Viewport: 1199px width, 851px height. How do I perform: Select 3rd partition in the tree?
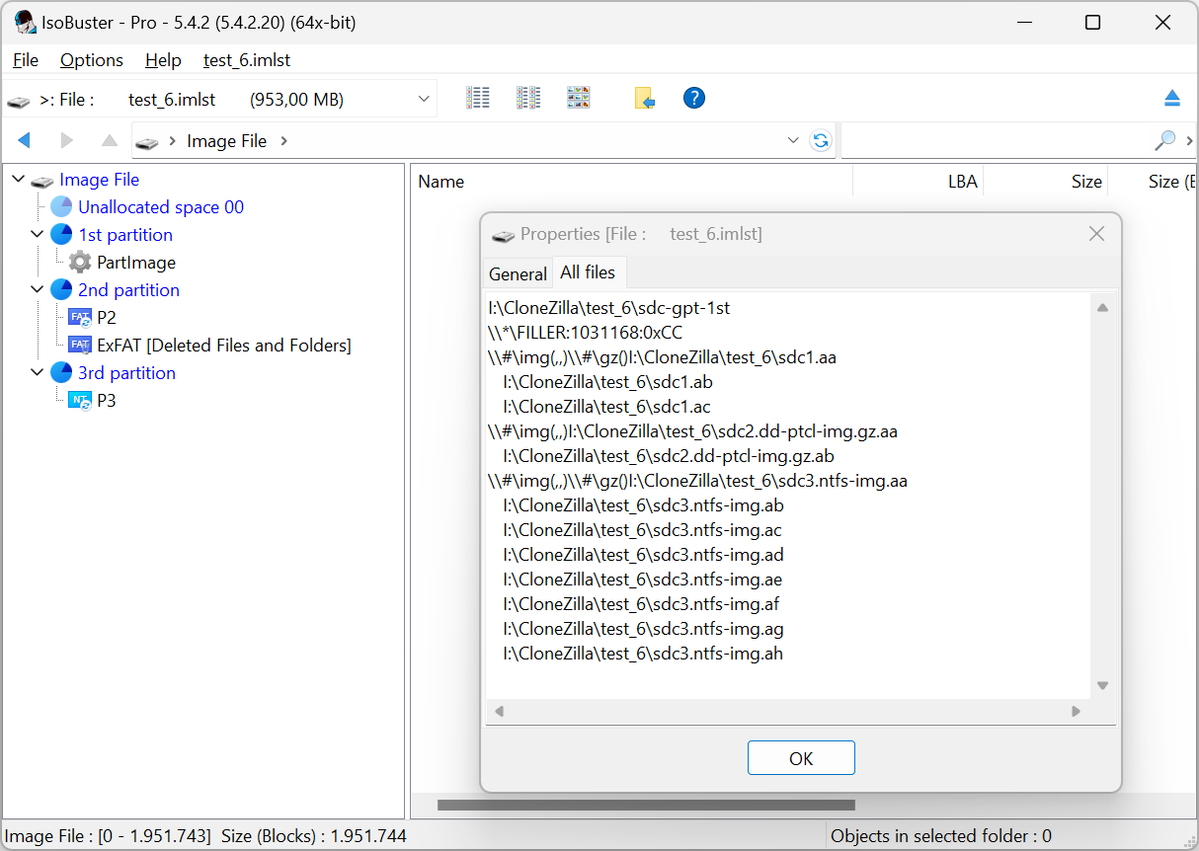(x=126, y=373)
